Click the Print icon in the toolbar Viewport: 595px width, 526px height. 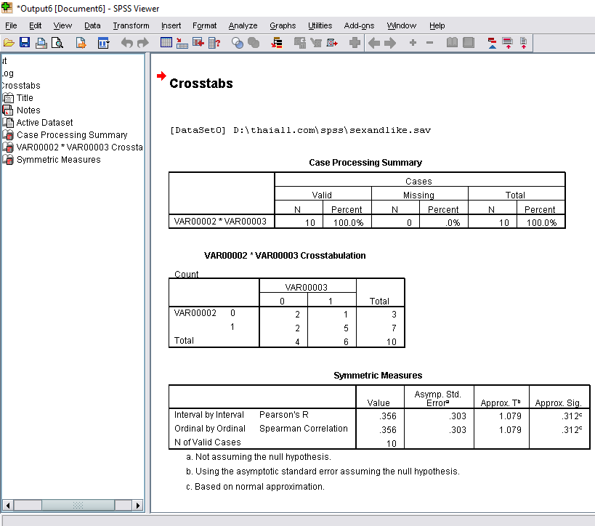tap(41, 44)
